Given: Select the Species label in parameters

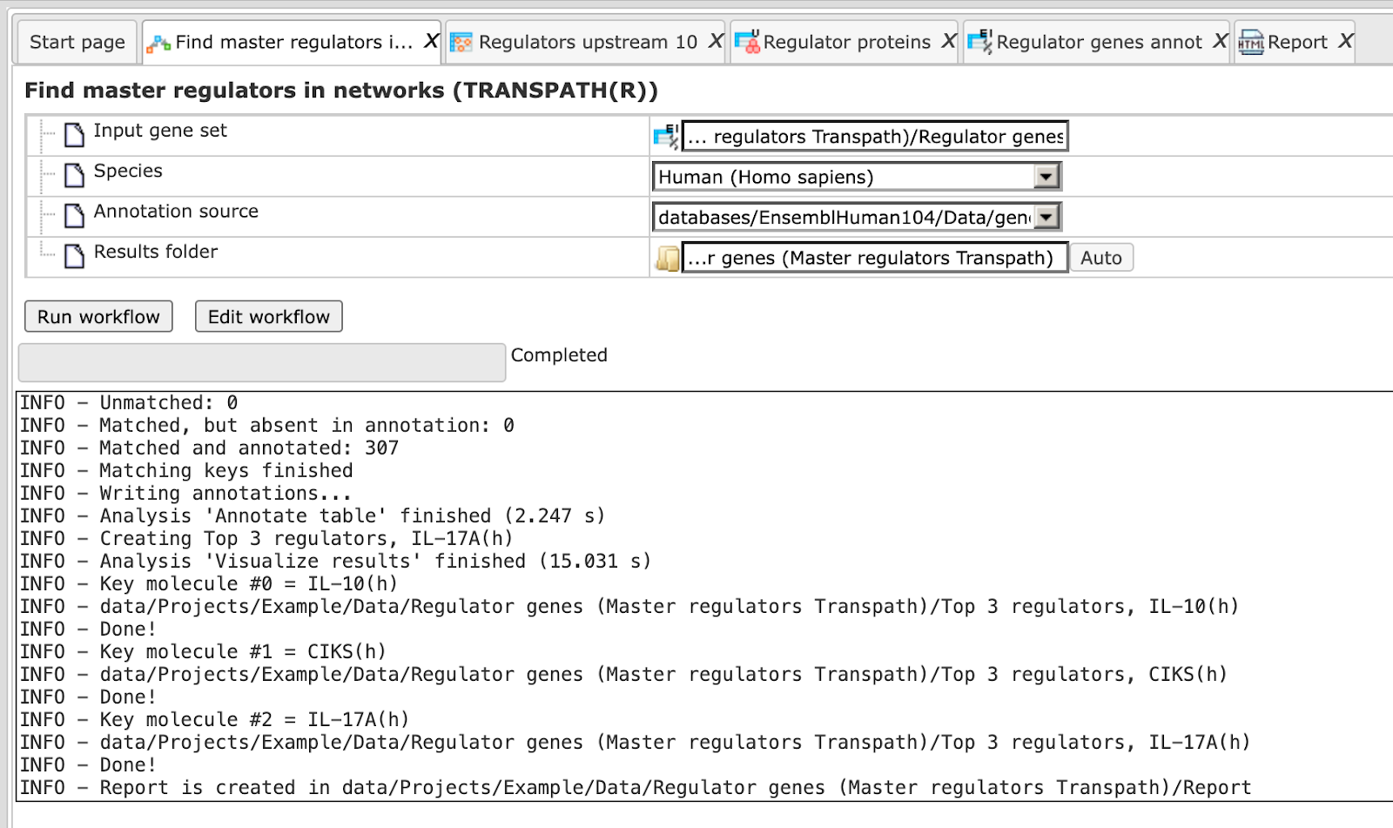Looking at the screenshot, I should click(x=128, y=171).
